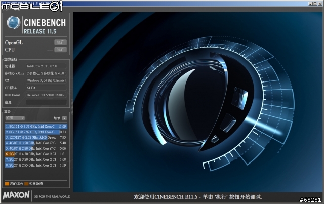The width and height of the screenshot is (324, 204).
Task: Select ranking row 1, 8C/16T @ 3.33 GHz Xeon
Action: point(36,126)
